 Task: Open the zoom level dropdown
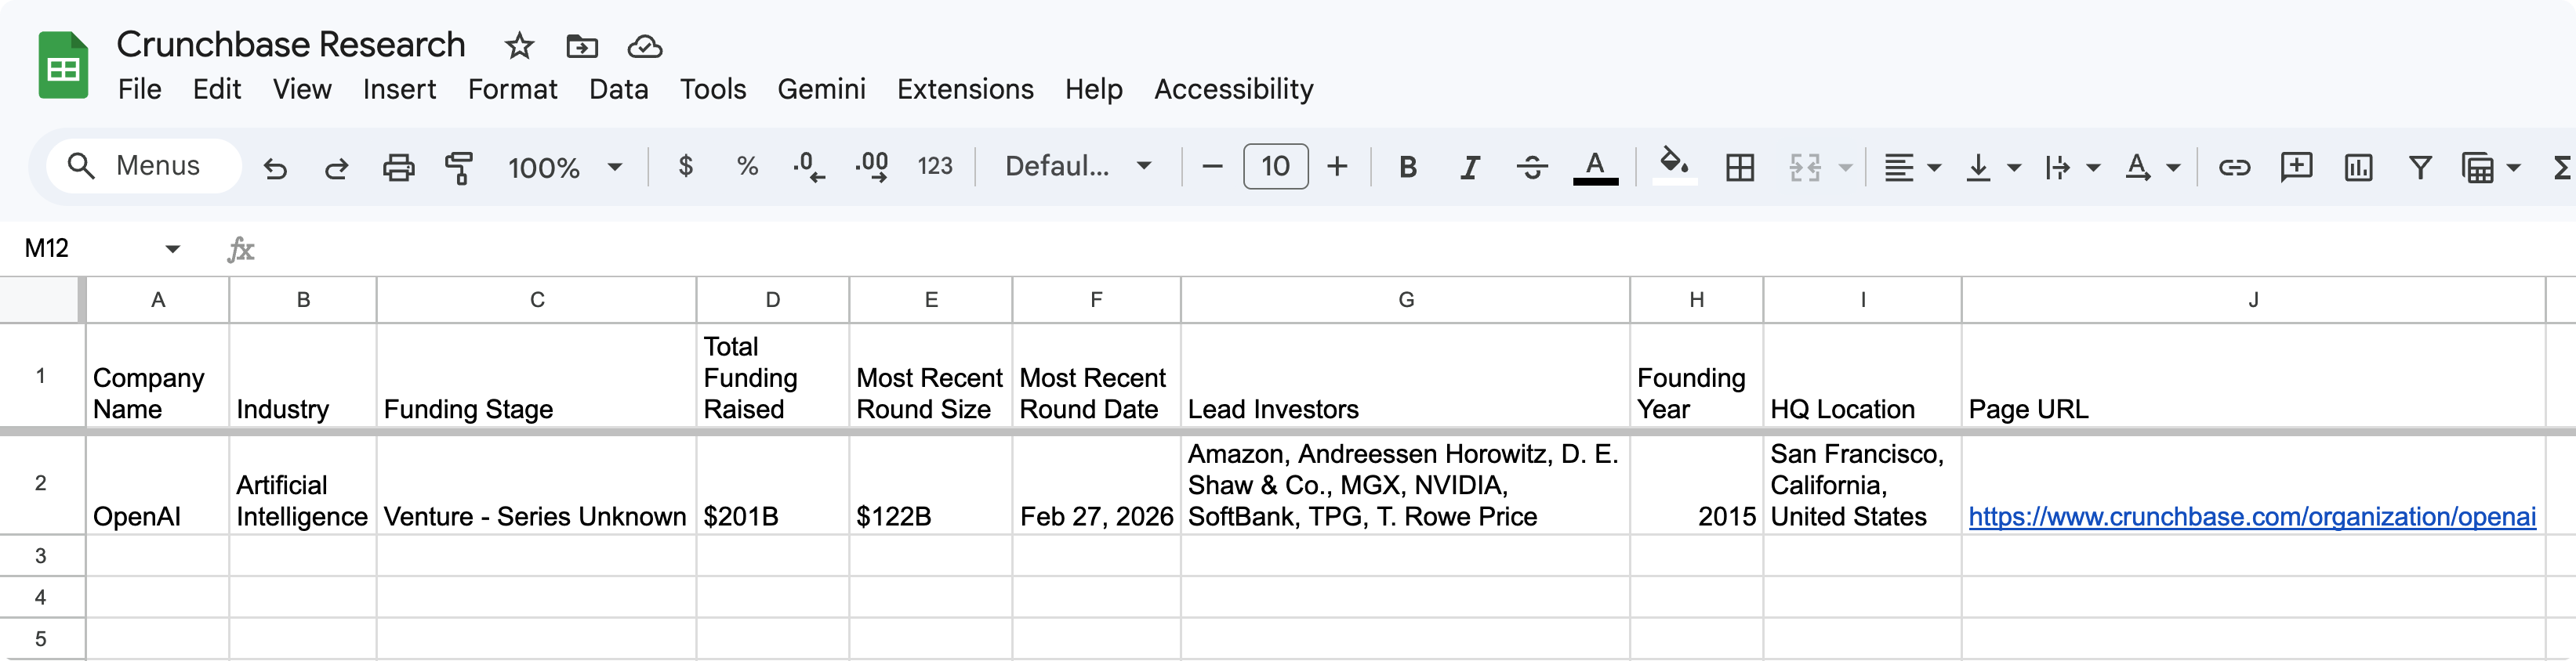coord(564,167)
